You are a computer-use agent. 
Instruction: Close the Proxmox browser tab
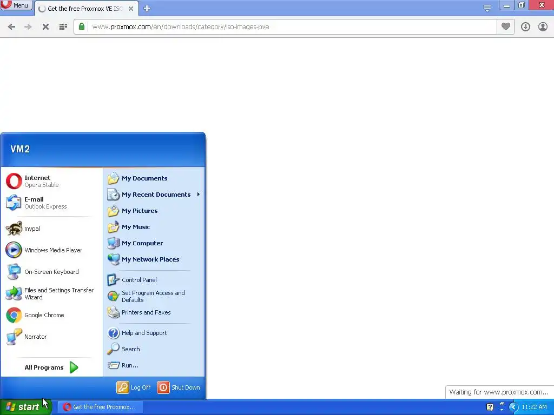pos(131,9)
